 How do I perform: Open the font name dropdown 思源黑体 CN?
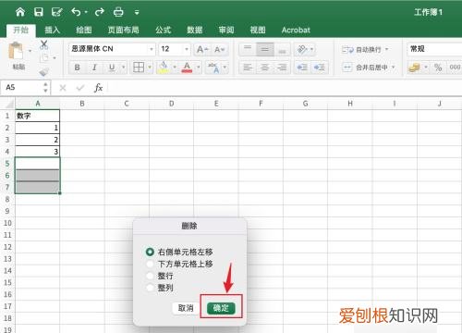click(x=152, y=49)
